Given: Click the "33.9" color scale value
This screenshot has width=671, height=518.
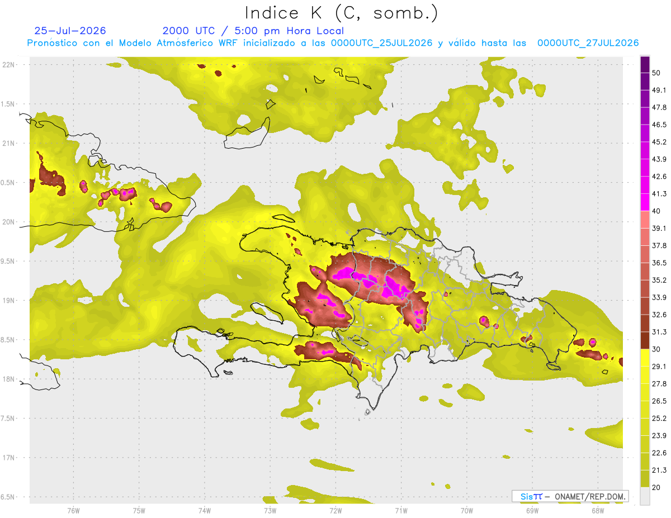Looking at the screenshot, I should pos(659,297).
